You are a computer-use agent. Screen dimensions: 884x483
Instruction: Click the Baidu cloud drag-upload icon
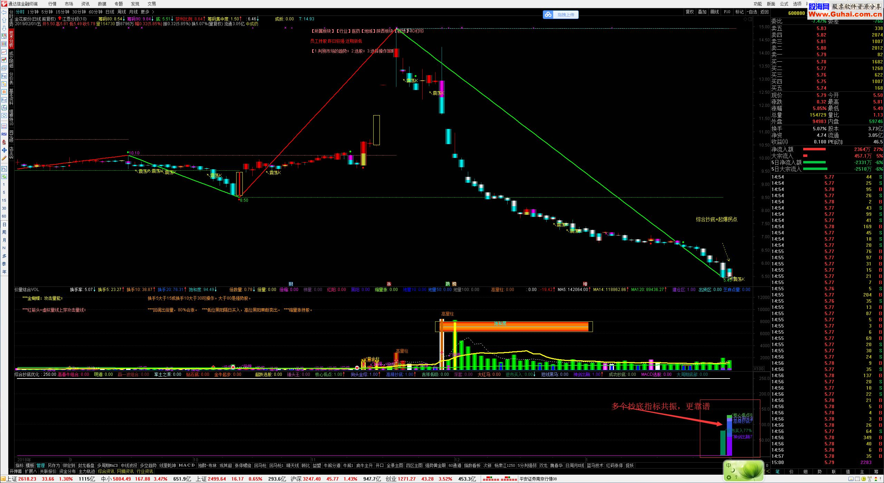tap(548, 14)
